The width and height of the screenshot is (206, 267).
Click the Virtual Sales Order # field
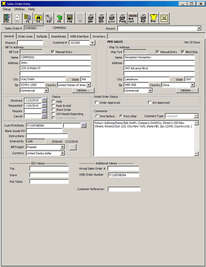[124, 169]
